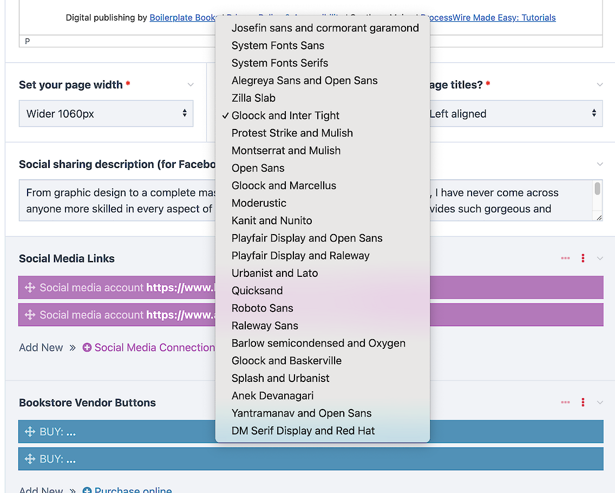Click move handle on first BUY item
The image size is (615, 493).
30,432
